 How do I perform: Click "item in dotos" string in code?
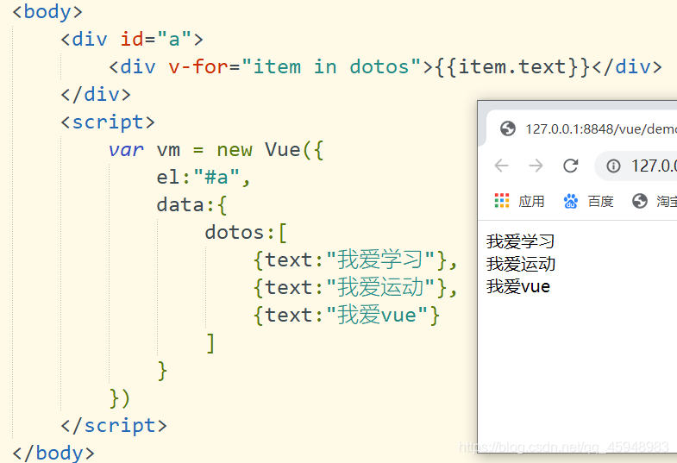(331, 67)
